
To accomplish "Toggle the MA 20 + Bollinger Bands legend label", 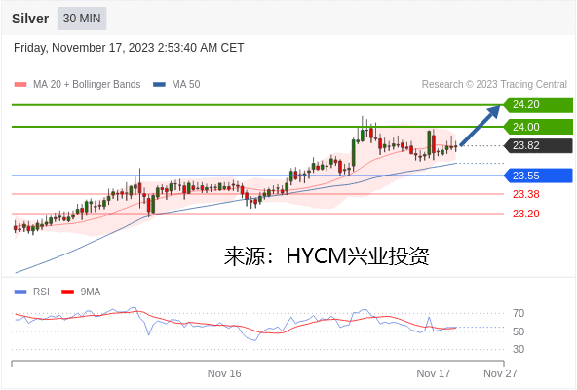I will (x=87, y=84).
